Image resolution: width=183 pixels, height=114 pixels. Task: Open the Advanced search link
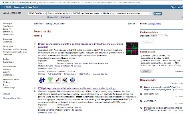65,17
